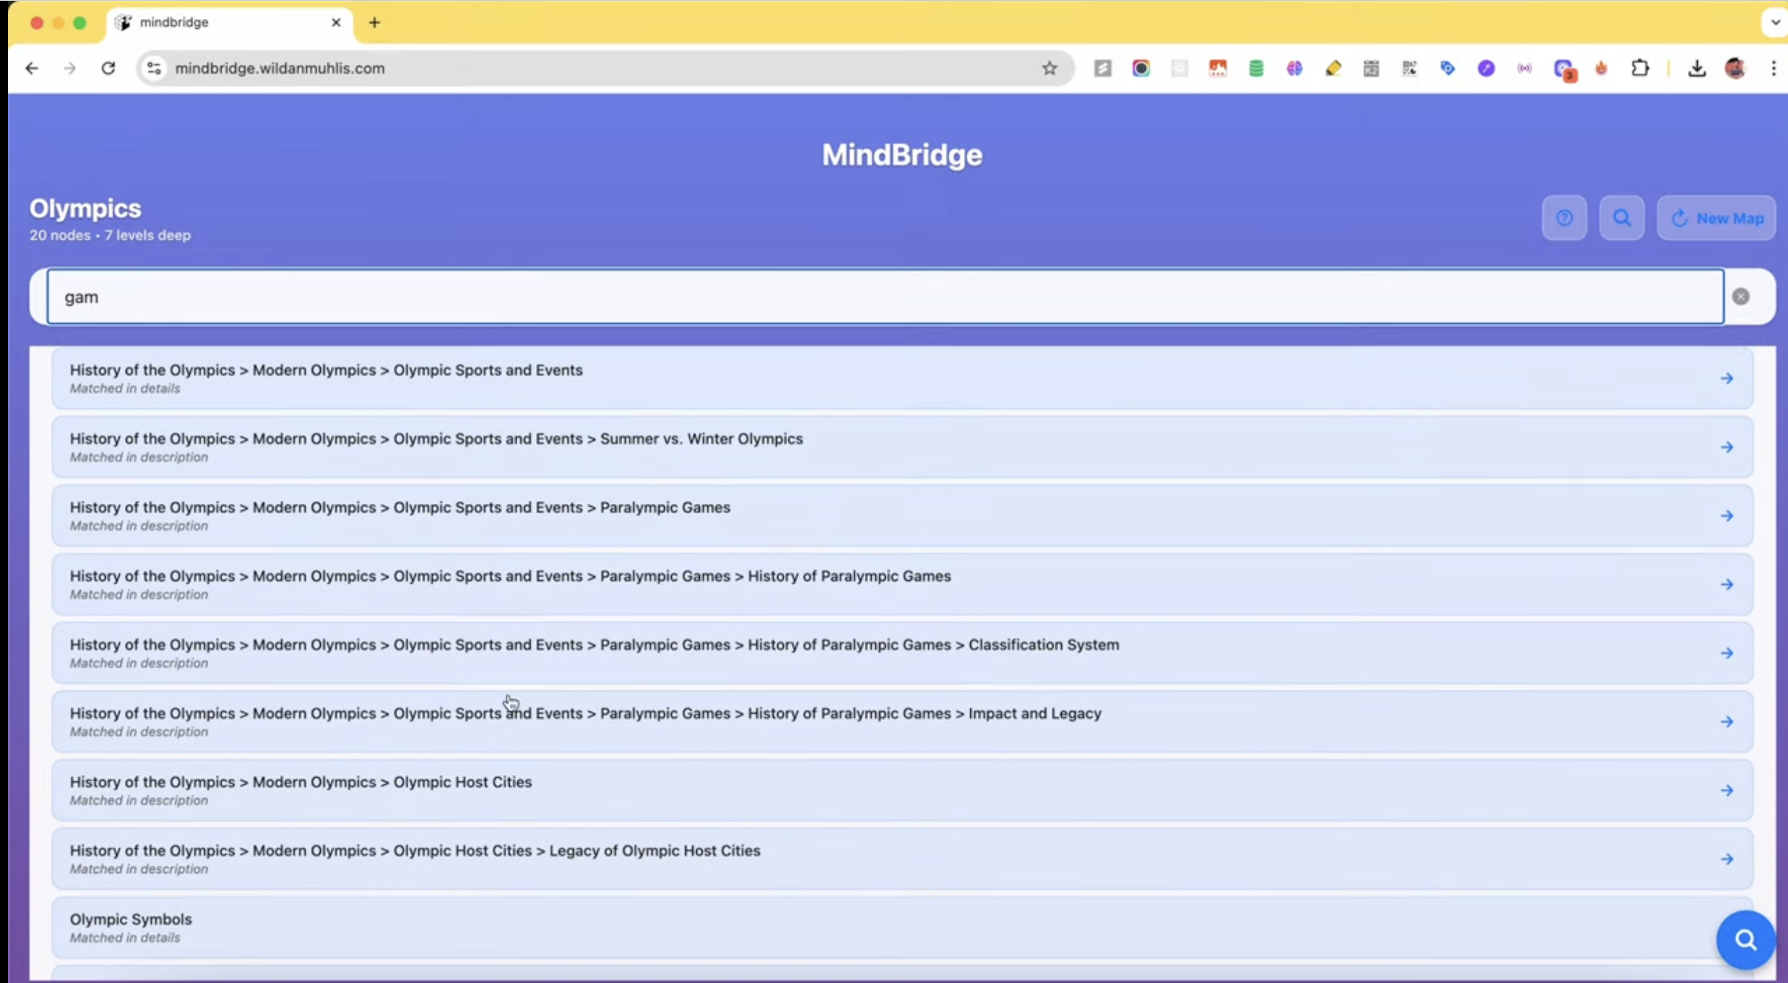Open a new browser tab
Screen dimensions: 1788x983
coord(374,22)
